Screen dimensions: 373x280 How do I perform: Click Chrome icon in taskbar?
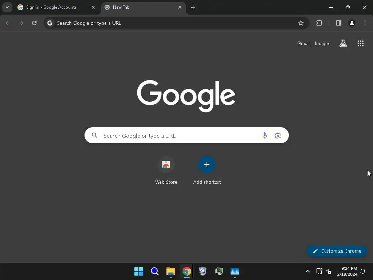point(187,271)
